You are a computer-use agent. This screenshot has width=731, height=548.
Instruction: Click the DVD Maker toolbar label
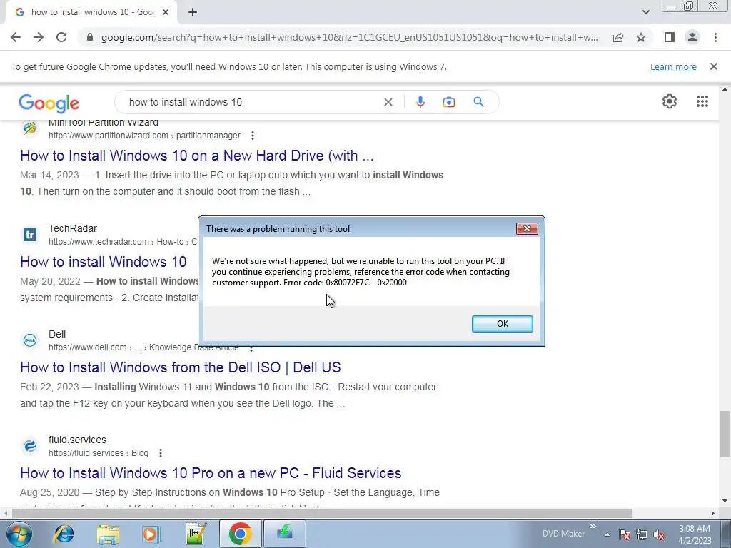563,534
